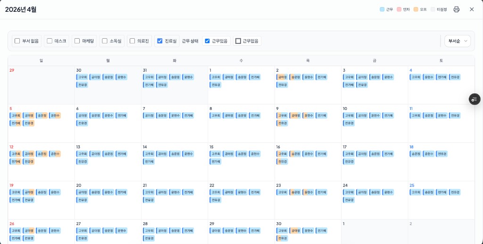Open 공아정 chip on April 29
Image resolution: width=483 pixels, height=244 pixels.
coord(216,230)
